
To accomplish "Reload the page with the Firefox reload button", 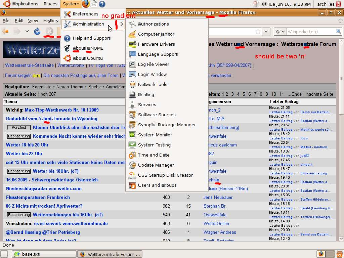I will (37, 32).
